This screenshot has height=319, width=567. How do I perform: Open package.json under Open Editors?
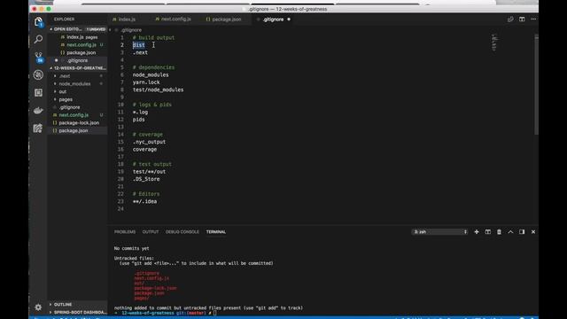78,53
